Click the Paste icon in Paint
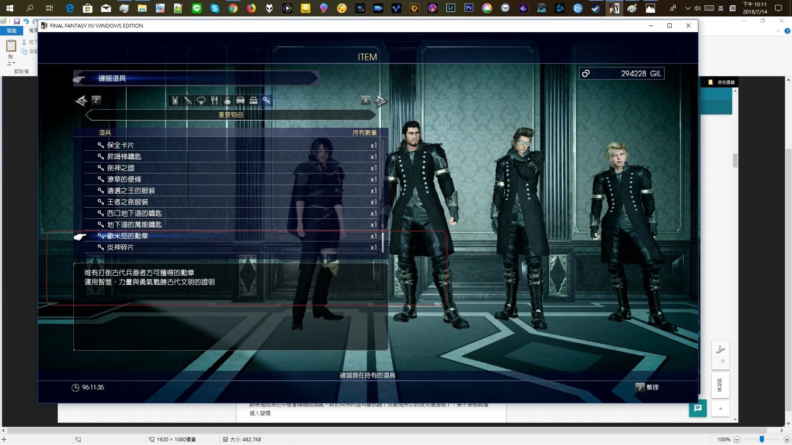The image size is (792, 445). tap(11, 47)
